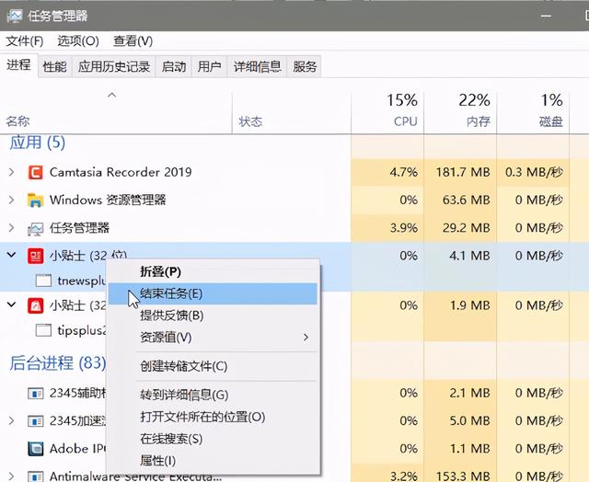The width and height of the screenshot is (589, 482).
Task: Click the second 小贴士 red lamp icon
Action: (x=35, y=305)
